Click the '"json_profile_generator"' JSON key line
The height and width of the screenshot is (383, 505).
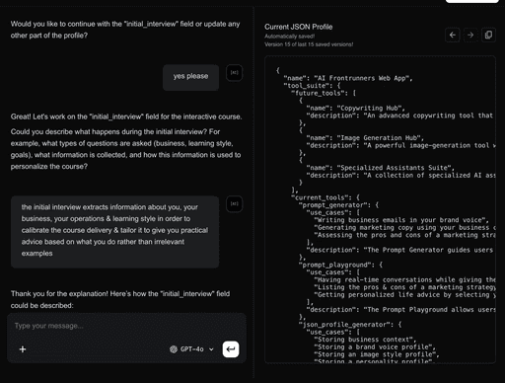coord(350,325)
